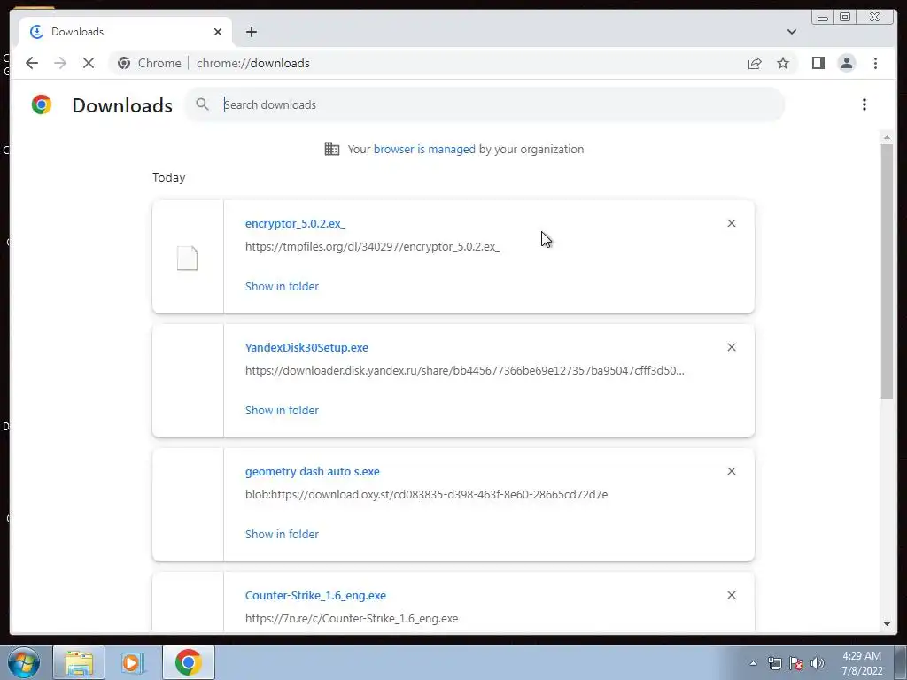Screen dimensions: 907x680
Task: Focus the Search downloads field
Action: click(x=485, y=104)
